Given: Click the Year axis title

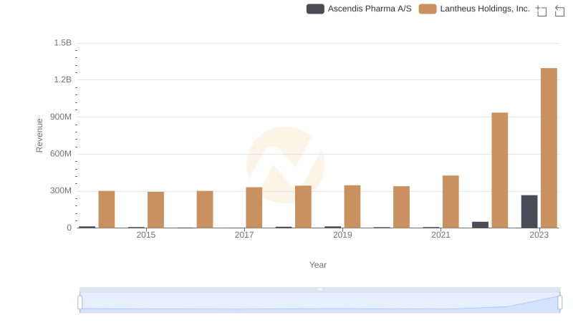Looking at the screenshot, I should pyautogui.click(x=318, y=265).
